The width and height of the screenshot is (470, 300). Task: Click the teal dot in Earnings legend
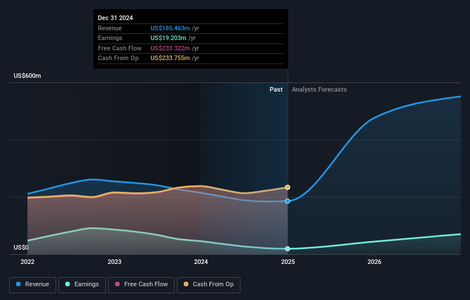click(68, 284)
